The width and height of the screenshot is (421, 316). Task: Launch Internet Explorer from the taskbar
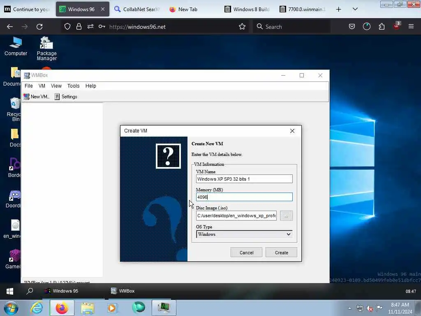[37, 308]
